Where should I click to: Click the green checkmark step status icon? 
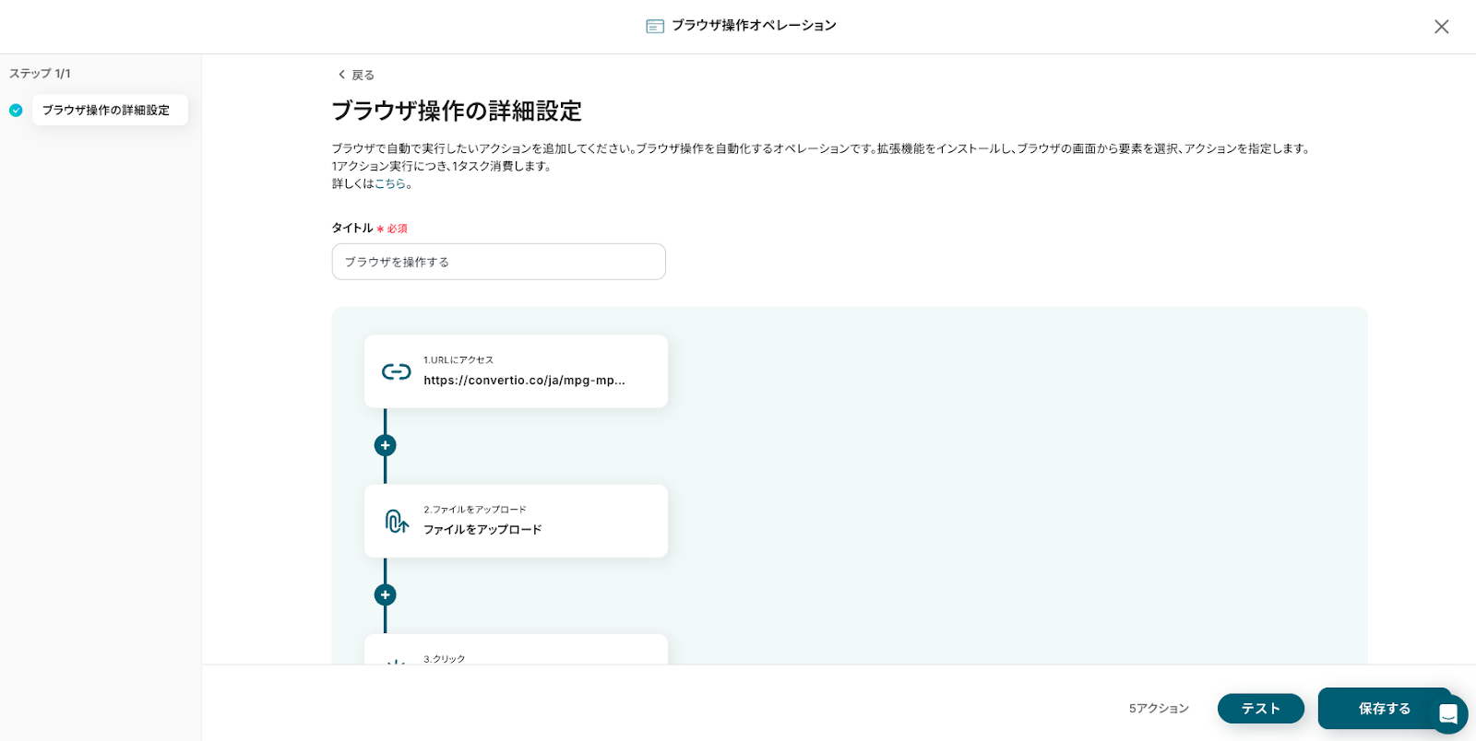coord(16,111)
